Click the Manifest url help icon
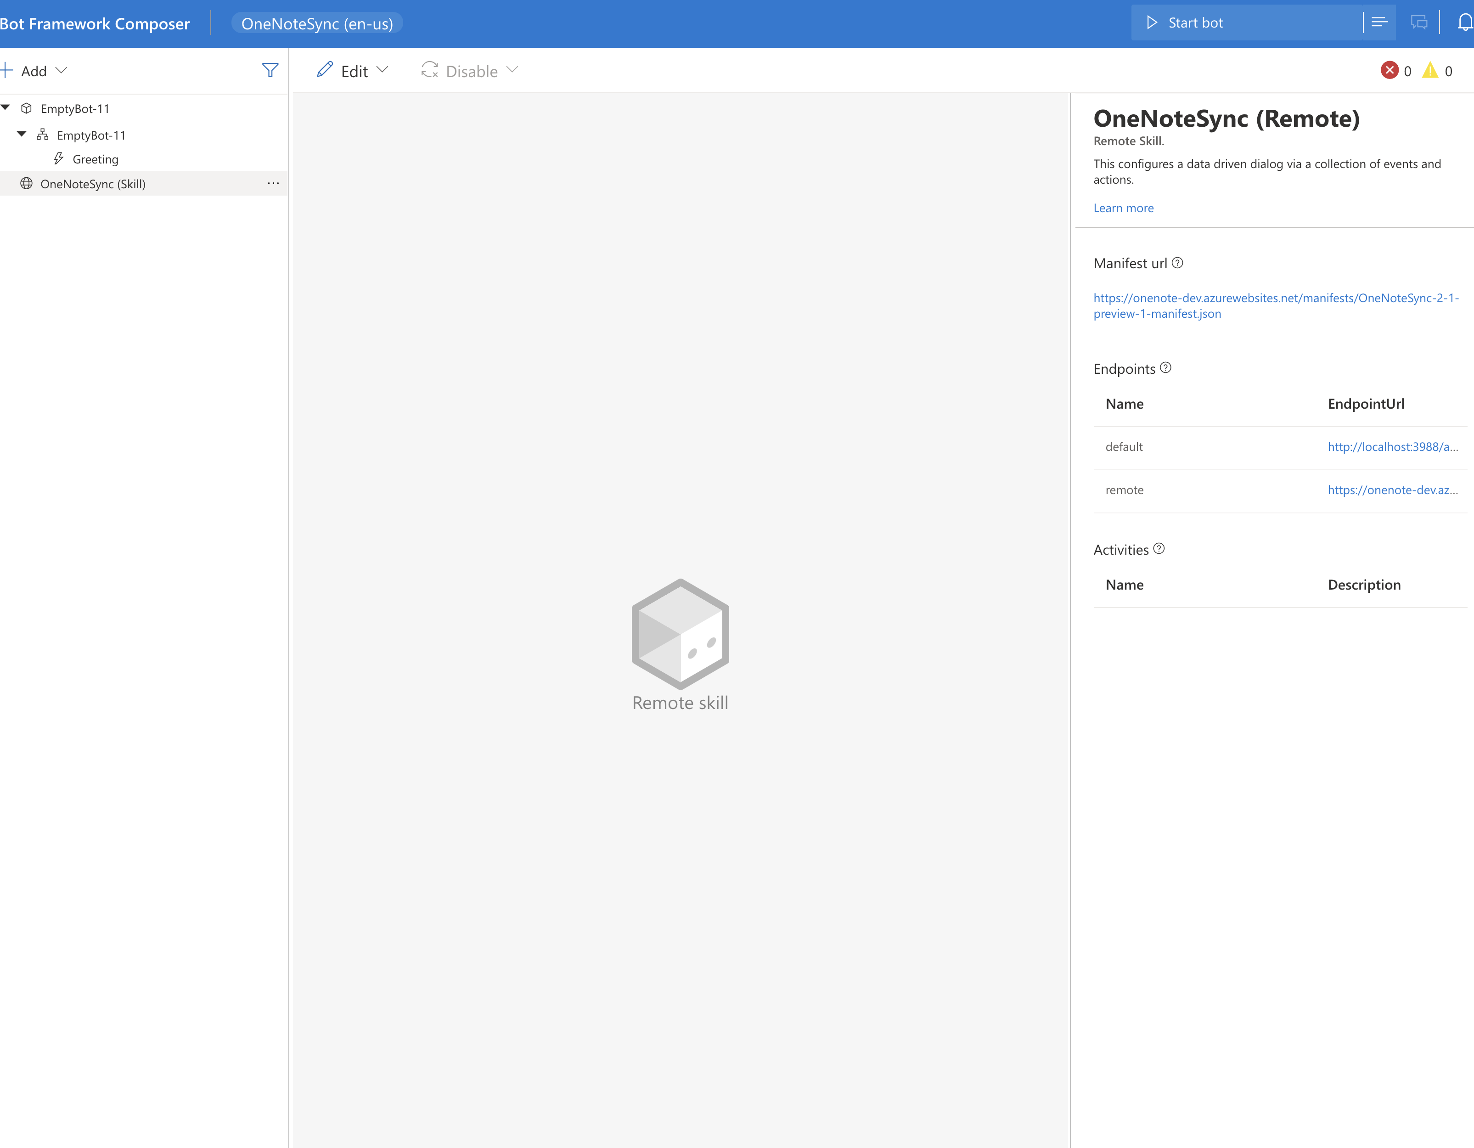 pos(1177,263)
